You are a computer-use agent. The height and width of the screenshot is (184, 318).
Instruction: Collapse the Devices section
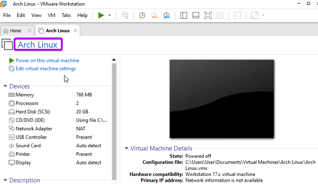click(x=5, y=86)
